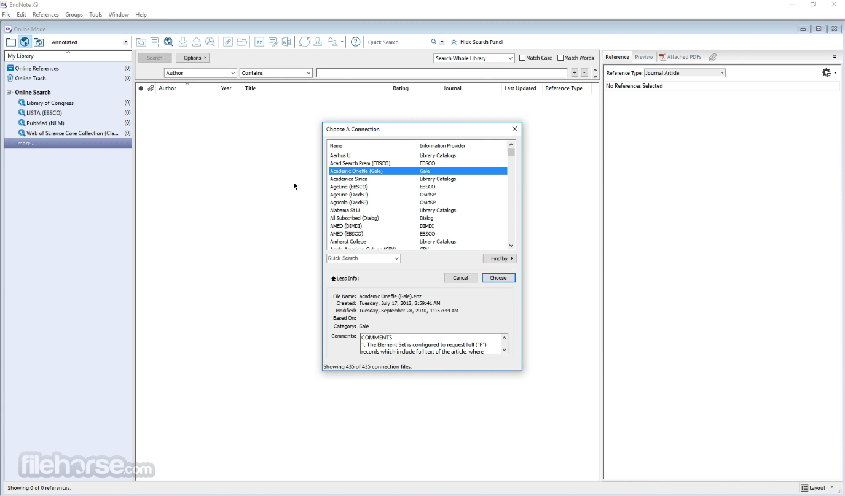Image resolution: width=845 pixels, height=496 pixels.
Task: Collapse the Online Search group
Action: point(9,93)
